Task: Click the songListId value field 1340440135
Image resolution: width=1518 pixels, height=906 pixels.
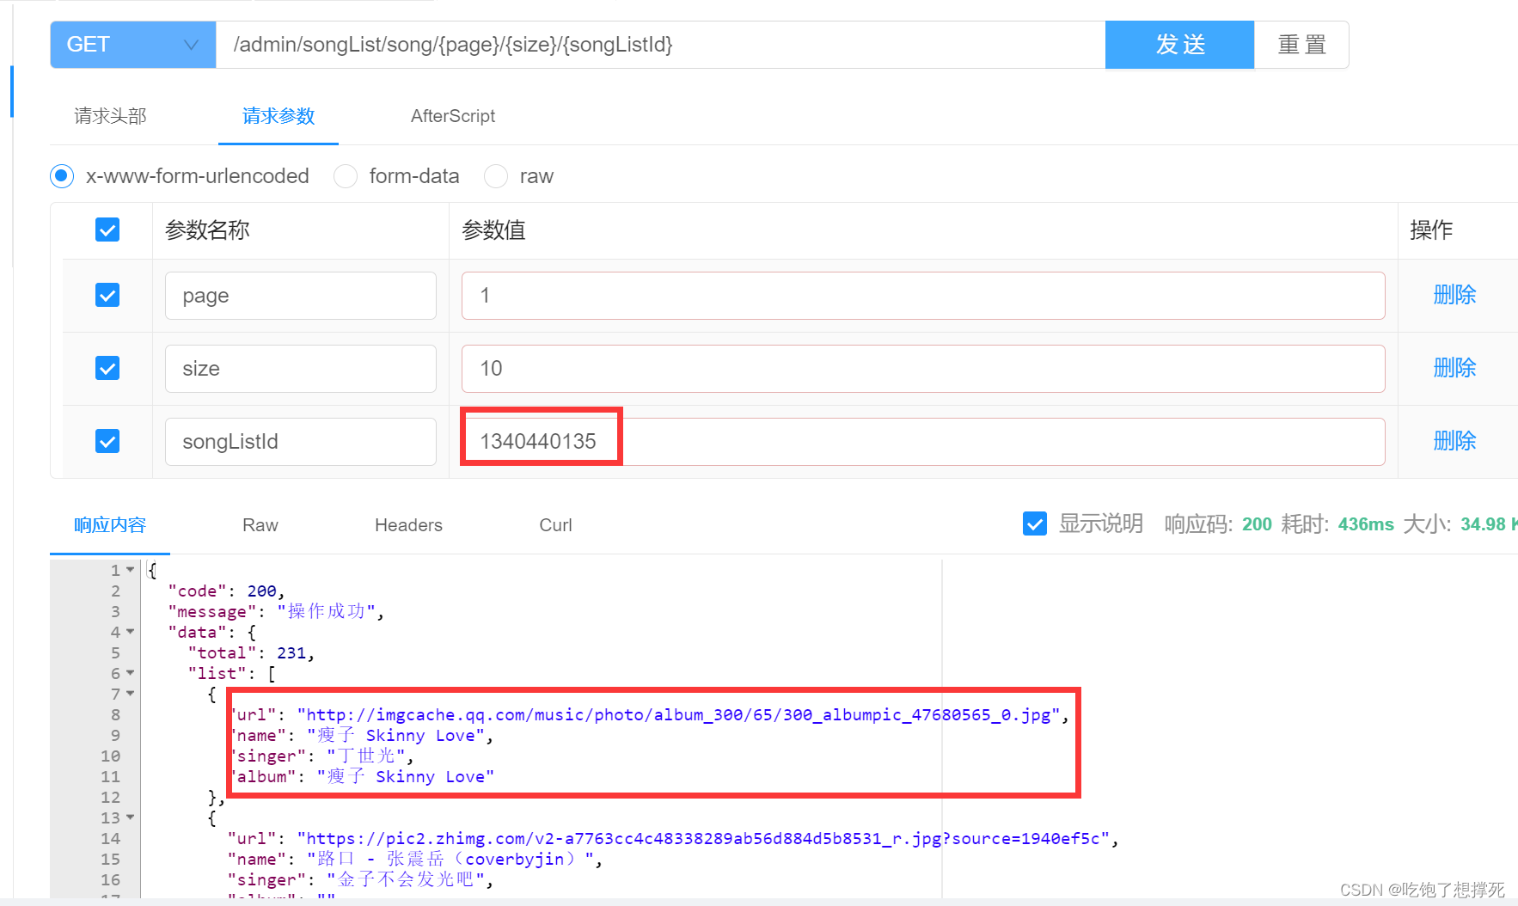Action: 923,442
